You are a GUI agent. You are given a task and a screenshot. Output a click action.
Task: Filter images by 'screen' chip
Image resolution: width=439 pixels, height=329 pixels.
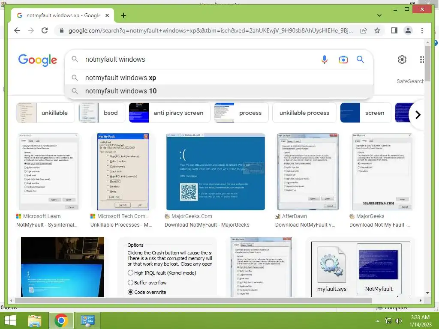coord(365,113)
